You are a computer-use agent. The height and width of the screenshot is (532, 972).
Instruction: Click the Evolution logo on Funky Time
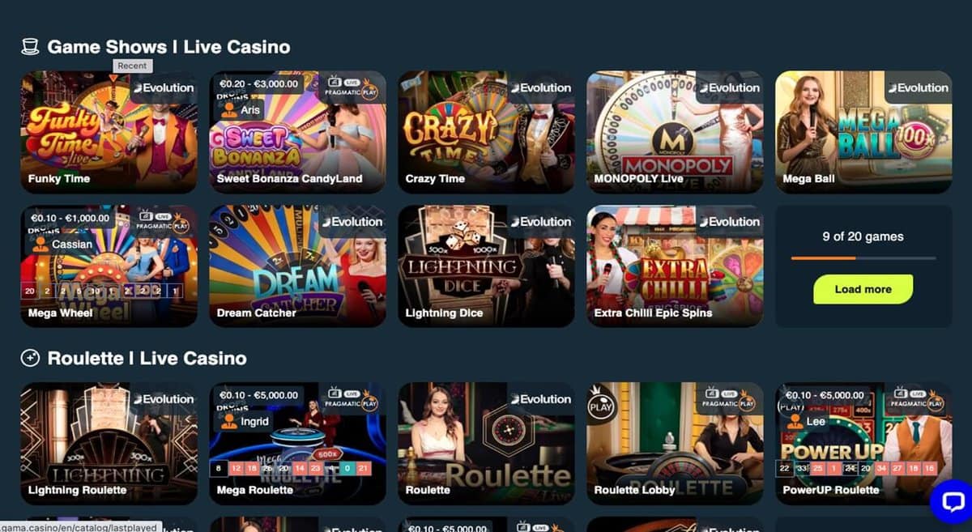click(x=164, y=87)
